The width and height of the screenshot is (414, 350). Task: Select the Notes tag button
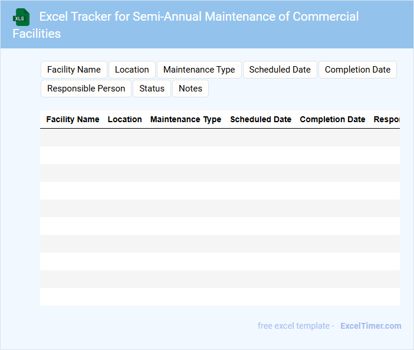tap(190, 89)
